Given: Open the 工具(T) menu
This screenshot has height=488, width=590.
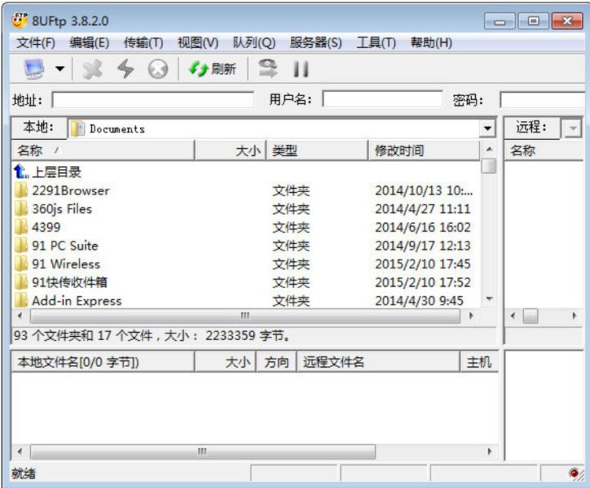Looking at the screenshot, I should (376, 42).
